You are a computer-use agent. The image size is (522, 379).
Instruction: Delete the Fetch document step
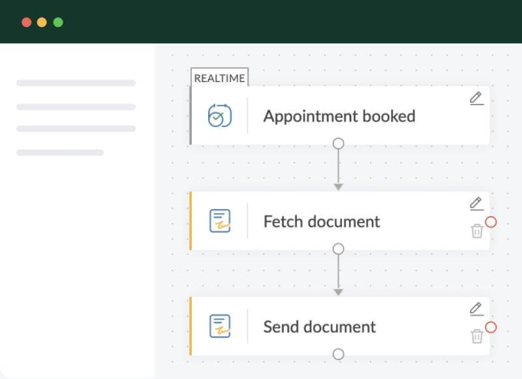pos(477,231)
